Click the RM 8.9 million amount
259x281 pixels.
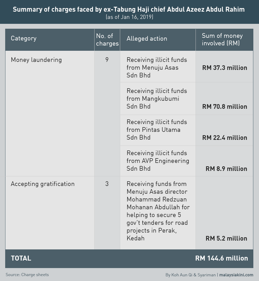pos(226,169)
